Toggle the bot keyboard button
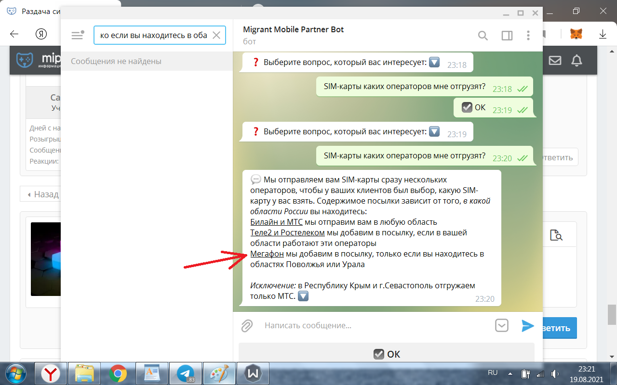The image size is (617, 385). pyautogui.click(x=502, y=325)
